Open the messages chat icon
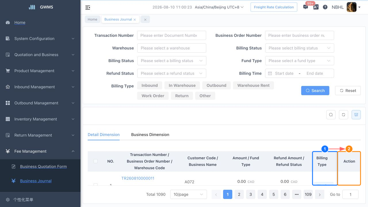368x207 pixels. pos(306,7)
